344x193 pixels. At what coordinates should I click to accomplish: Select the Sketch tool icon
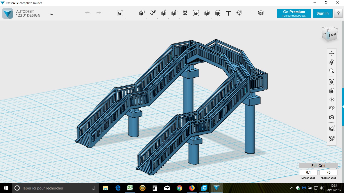pyautogui.click(x=153, y=13)
